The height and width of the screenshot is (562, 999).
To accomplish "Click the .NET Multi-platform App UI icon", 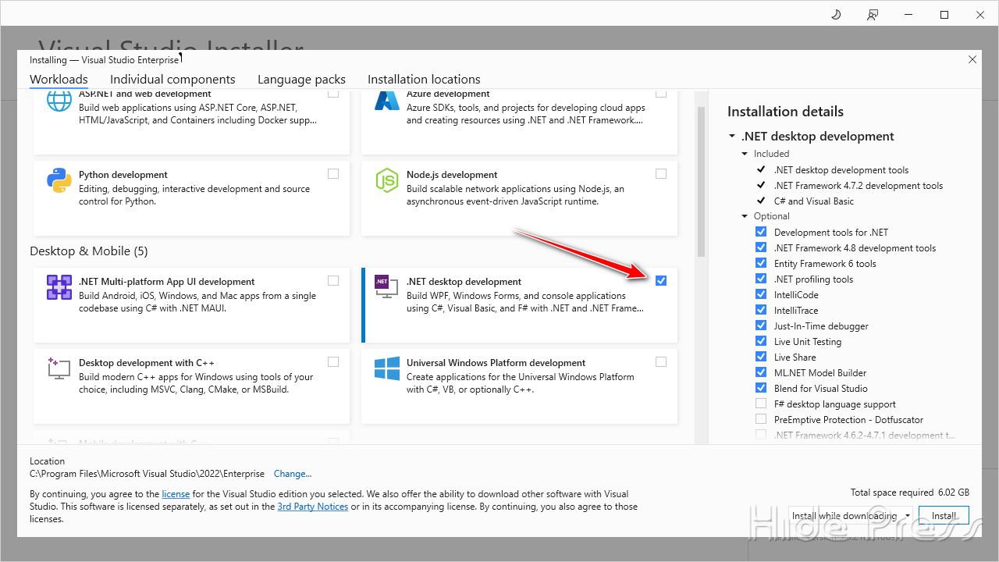I will tap(59, 287).
